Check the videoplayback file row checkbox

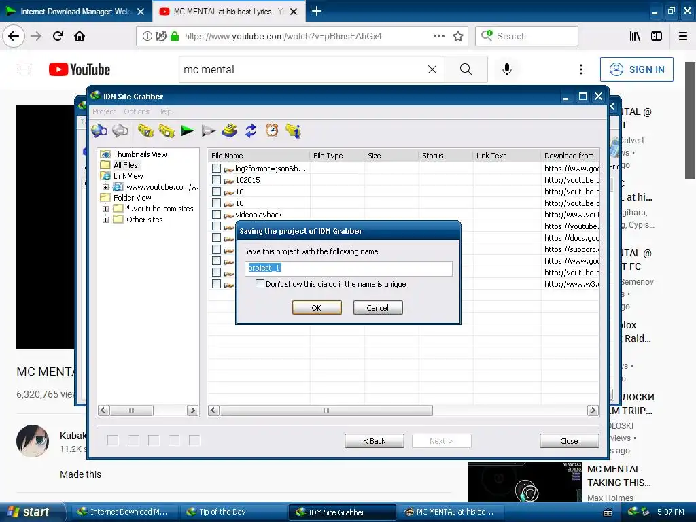[x=216, y=214]
